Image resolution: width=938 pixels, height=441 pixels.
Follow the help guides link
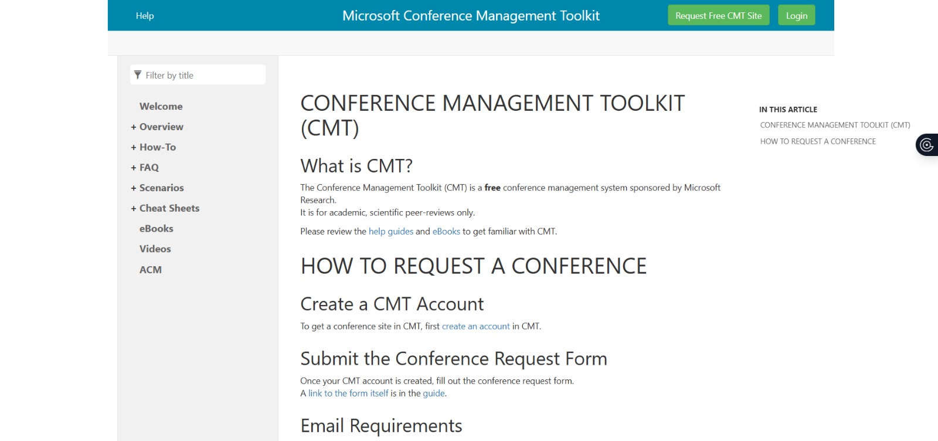coord(391,232)
